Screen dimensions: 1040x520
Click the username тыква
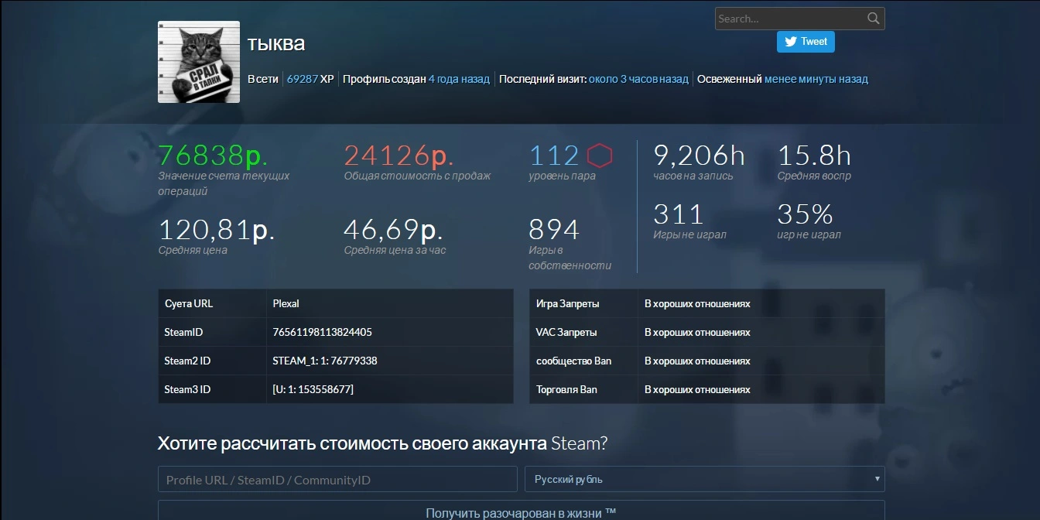click(276, 43)
